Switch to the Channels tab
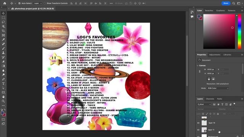 click(210, 99)
